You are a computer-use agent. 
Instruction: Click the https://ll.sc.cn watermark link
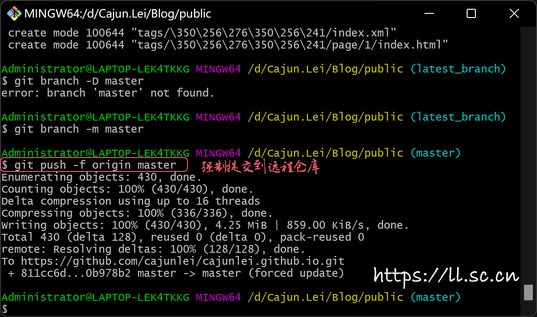pos(446,276)
